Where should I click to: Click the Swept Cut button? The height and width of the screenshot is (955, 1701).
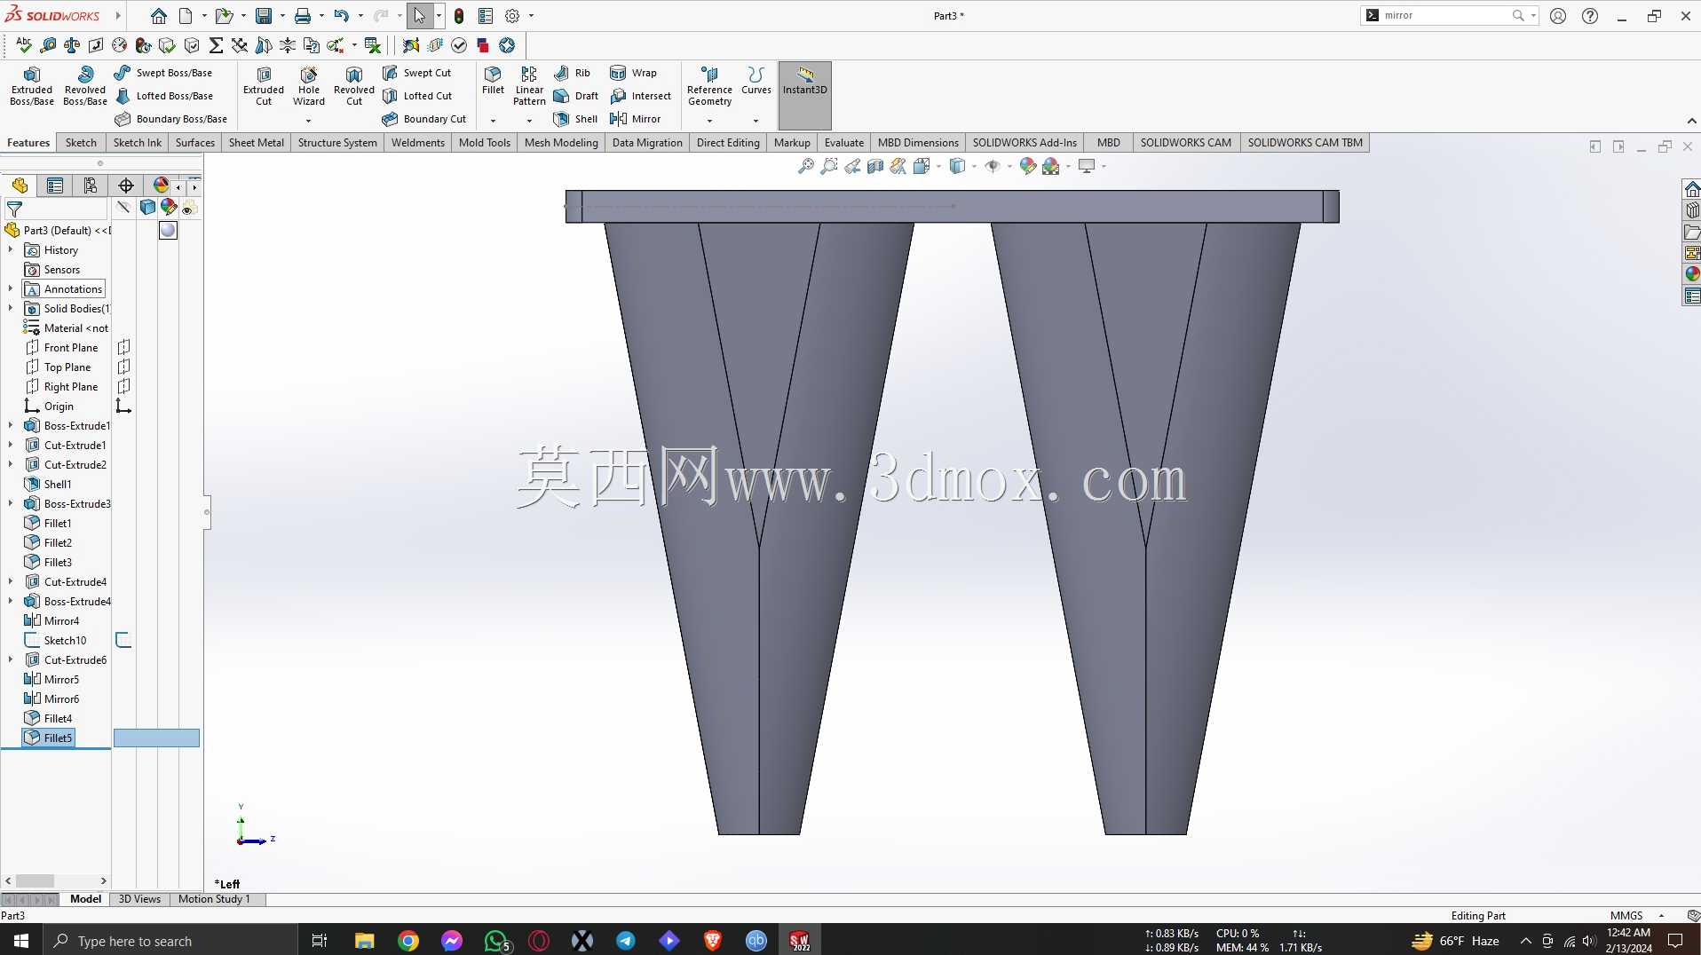coord(416,73)
